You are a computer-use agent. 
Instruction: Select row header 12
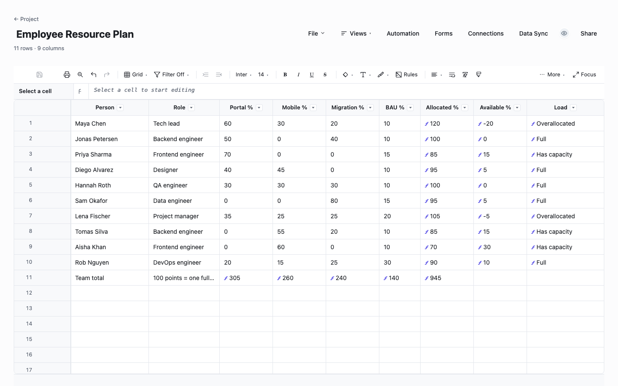click(42, 293)
